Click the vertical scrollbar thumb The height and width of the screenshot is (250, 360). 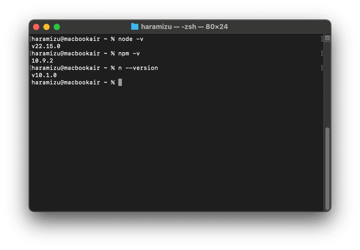(327, 168)
